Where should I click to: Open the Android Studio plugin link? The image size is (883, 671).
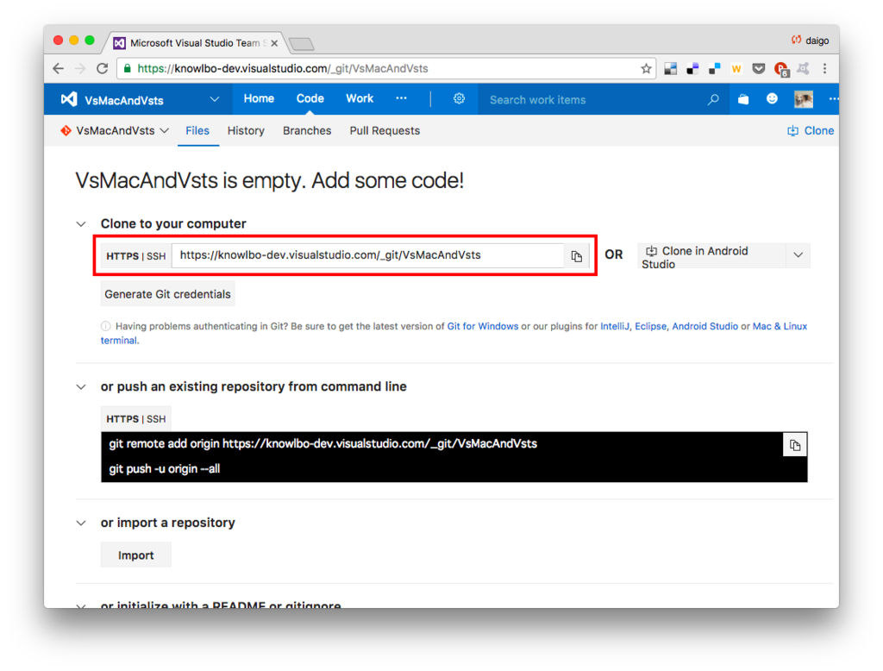click(x=705, y=326)
